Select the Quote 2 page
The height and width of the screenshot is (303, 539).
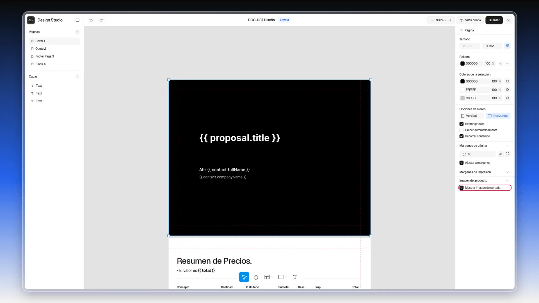(54, 49)
